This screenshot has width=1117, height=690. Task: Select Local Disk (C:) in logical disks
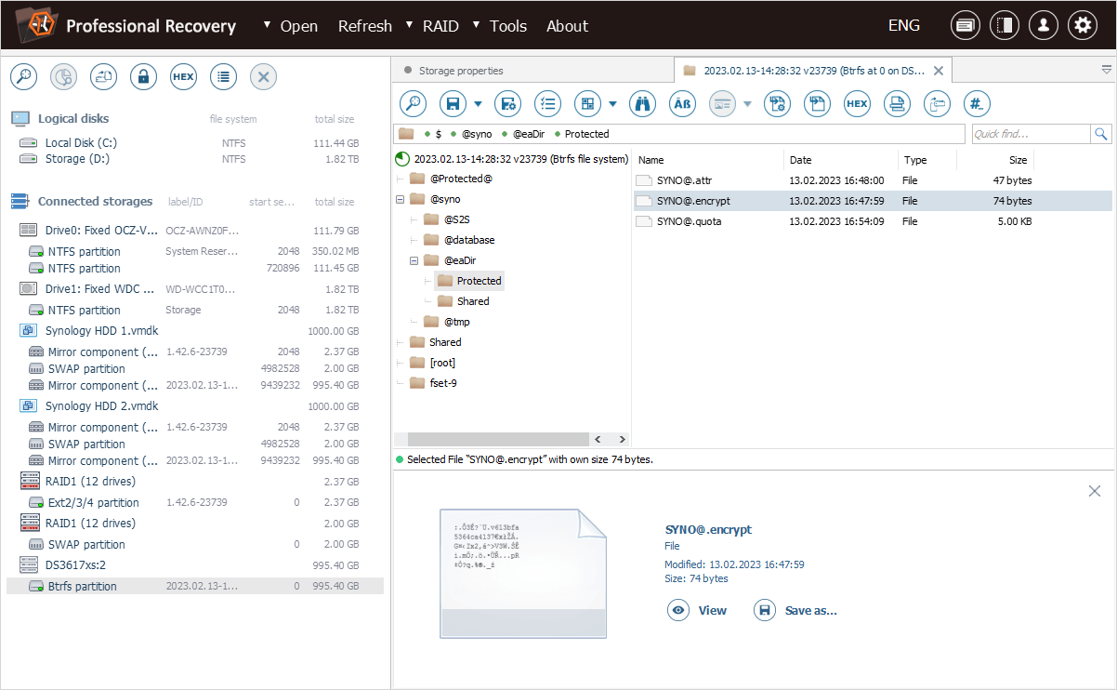tap(194, 143)
